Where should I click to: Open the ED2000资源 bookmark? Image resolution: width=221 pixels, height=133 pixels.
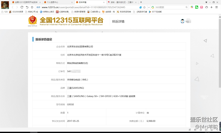[x=16, y=12]
